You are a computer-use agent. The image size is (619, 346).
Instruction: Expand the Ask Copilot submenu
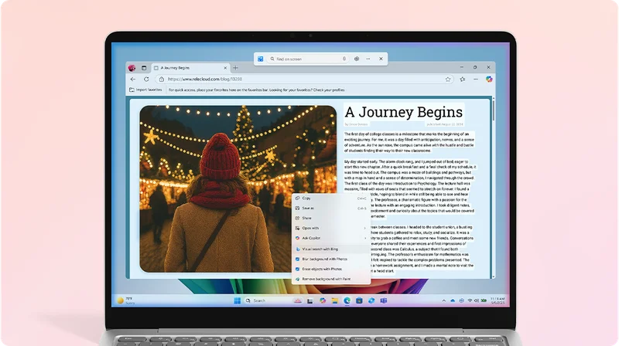tap(331, 238)
